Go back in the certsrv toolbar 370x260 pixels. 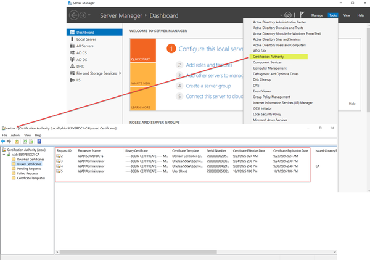(3, 142)
